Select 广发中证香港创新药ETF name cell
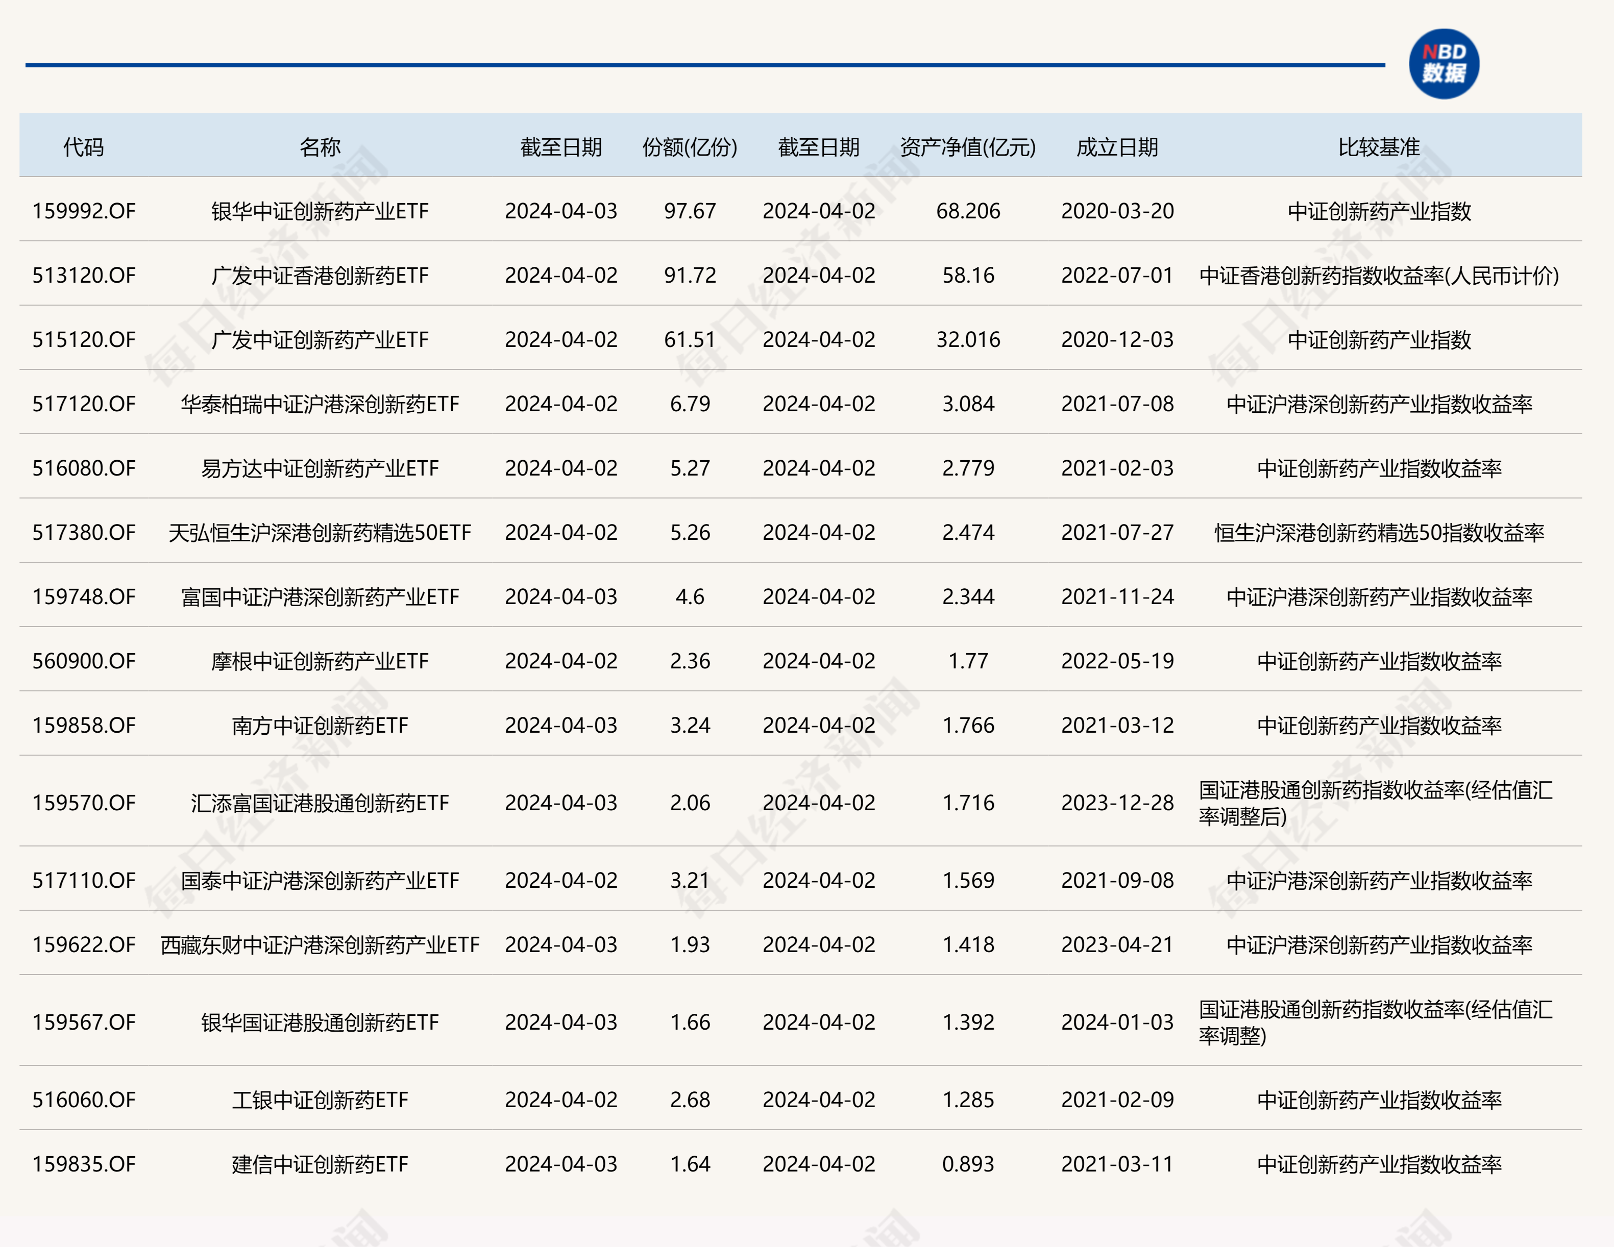This screenshot has width=1614, height=1247. [320, 276]
